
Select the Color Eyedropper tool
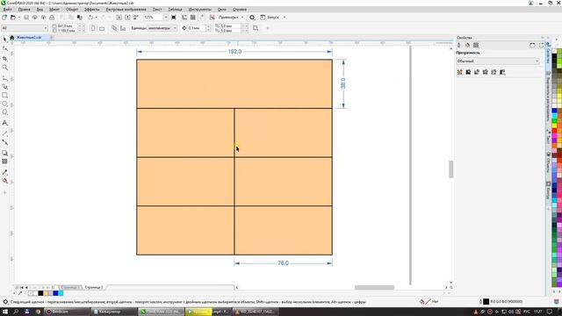click(5, 172)
